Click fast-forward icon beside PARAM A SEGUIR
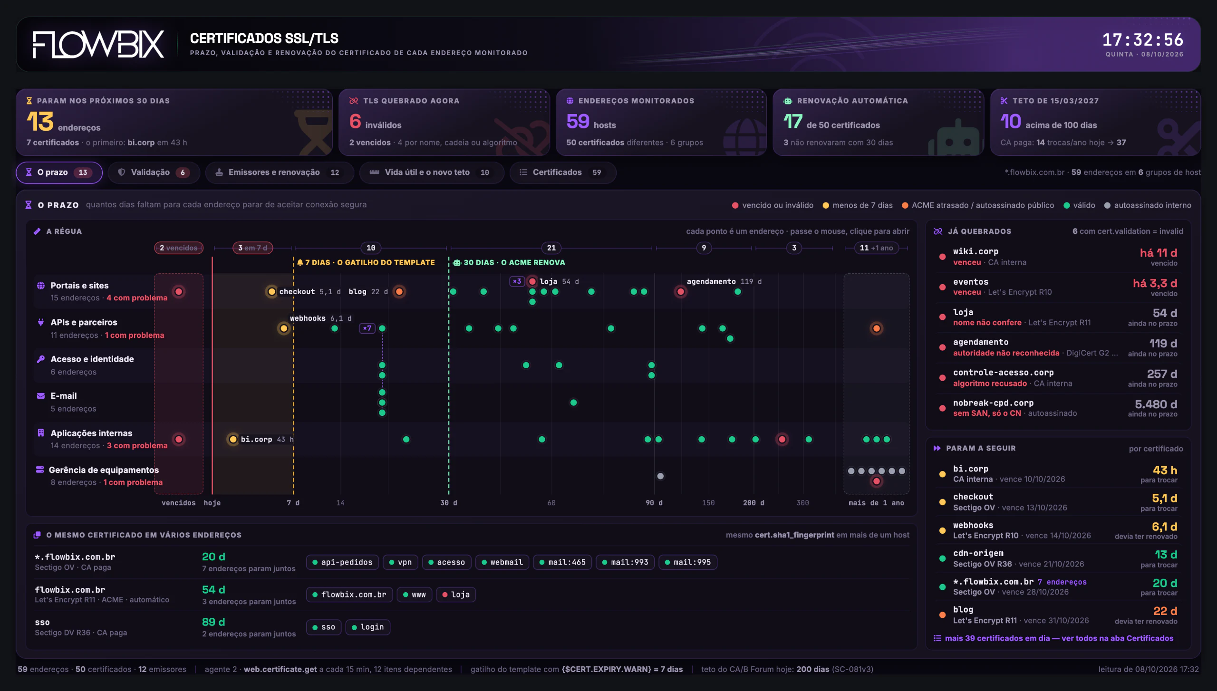The width and height of the screenshot is (1217, 691). 937,448
